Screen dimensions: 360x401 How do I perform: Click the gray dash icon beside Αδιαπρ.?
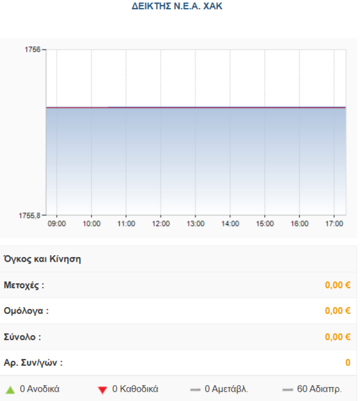click(287, 390)
